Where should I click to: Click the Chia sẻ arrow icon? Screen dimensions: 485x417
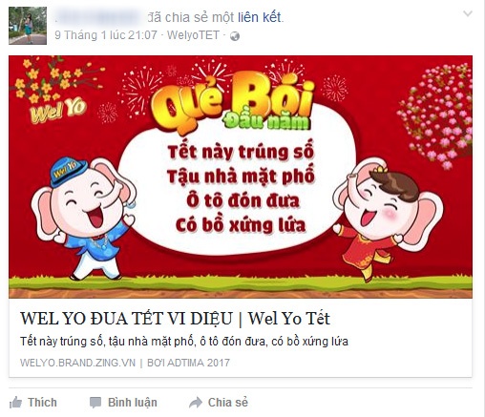pos(196,403)
